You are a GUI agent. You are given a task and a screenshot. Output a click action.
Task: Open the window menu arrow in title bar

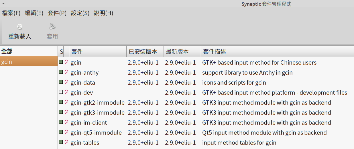(x=3, y=3)
